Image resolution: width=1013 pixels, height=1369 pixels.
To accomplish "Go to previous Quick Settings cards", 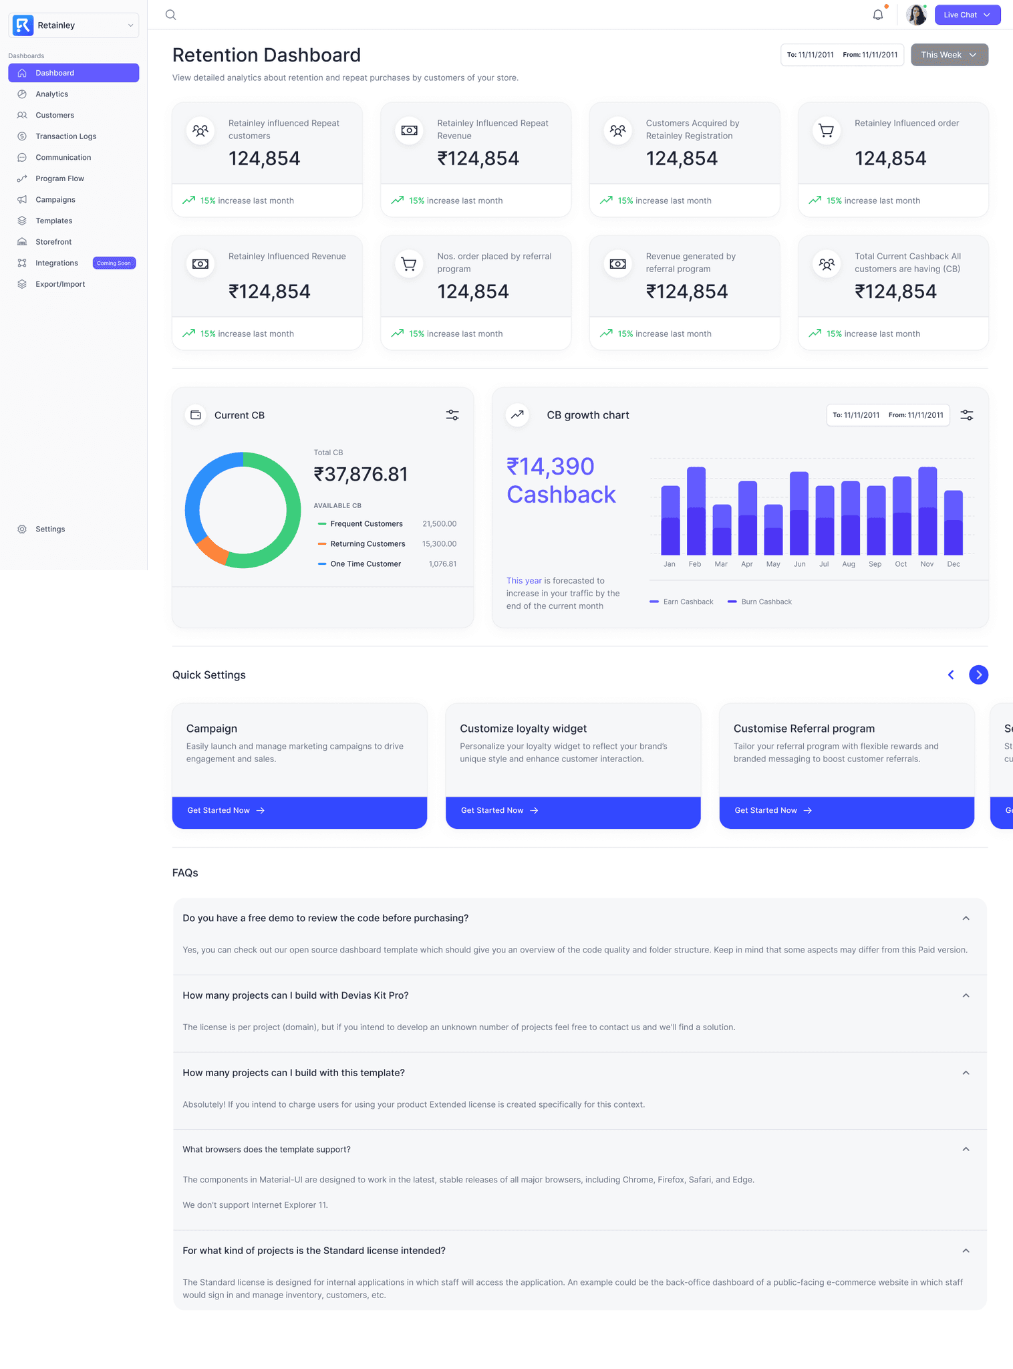I will click(951, 675).
